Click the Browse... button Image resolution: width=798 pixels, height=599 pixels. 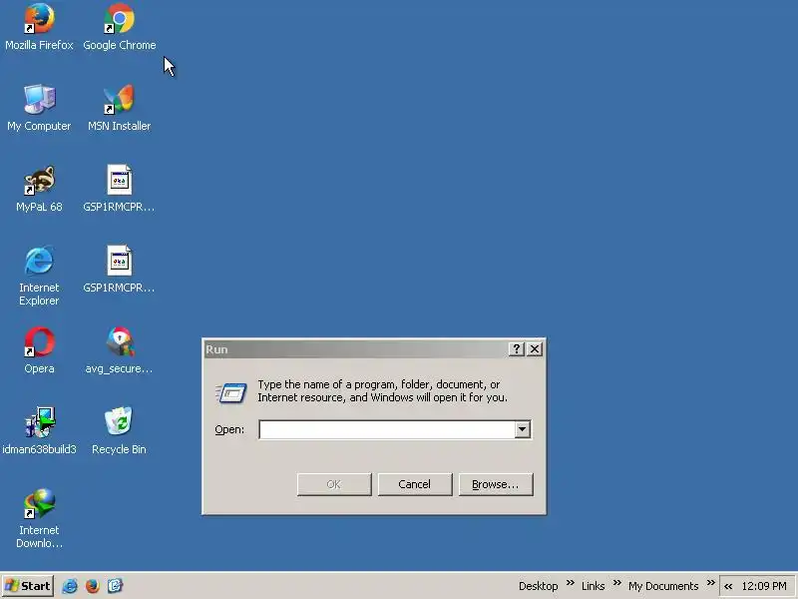point(496,484)
